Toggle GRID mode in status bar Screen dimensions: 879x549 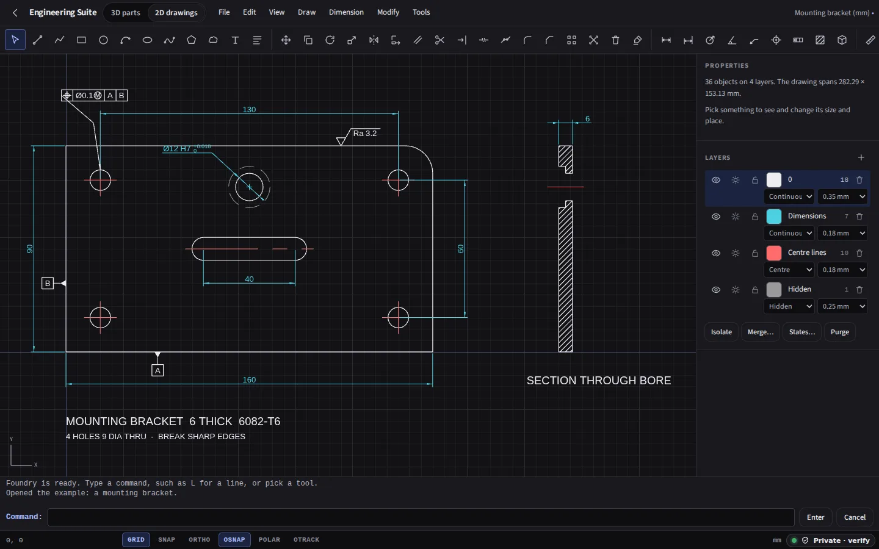click(136, 540)
